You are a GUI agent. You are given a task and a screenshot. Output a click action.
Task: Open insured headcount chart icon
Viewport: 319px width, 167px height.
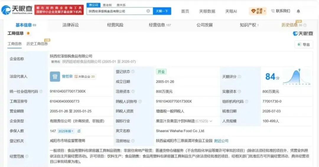(79, 131)
